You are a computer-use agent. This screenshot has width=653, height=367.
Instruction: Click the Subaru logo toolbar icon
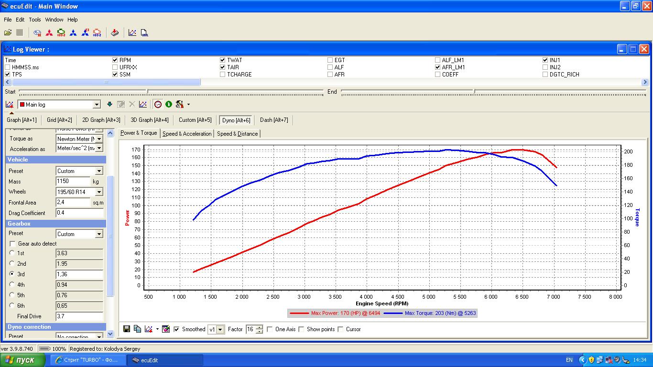37,32
